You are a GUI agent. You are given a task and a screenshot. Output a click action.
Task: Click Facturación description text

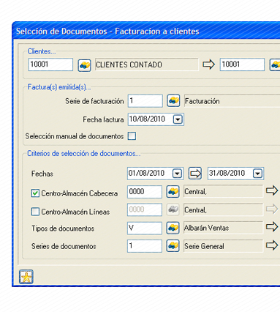[x=203, y=101]
